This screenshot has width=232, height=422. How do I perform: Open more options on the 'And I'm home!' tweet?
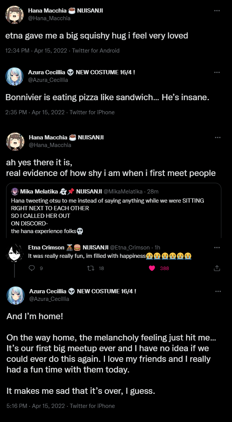218,291
